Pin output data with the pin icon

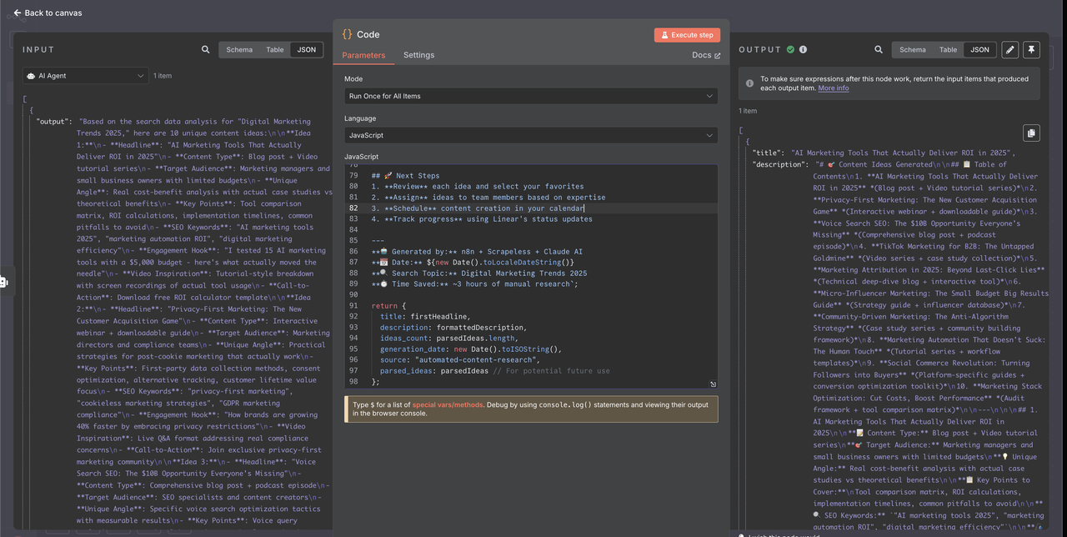[1032, 49]
